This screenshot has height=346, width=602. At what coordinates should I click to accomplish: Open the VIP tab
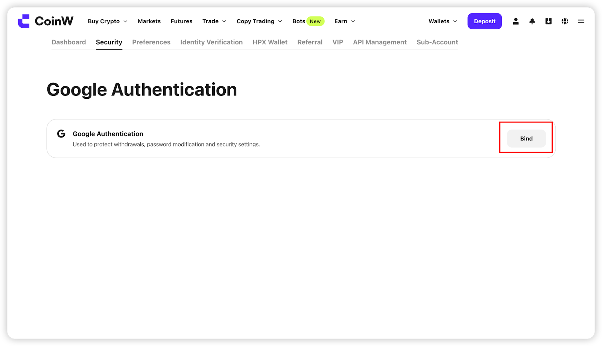coord(338,42)
